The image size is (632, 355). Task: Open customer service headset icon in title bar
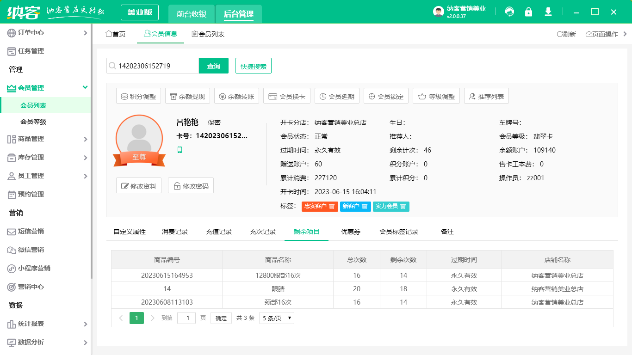[x=509, y=12]
